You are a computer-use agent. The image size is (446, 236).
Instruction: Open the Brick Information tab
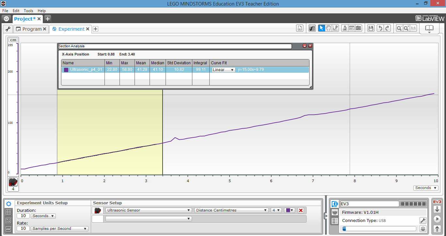(334, 204)
